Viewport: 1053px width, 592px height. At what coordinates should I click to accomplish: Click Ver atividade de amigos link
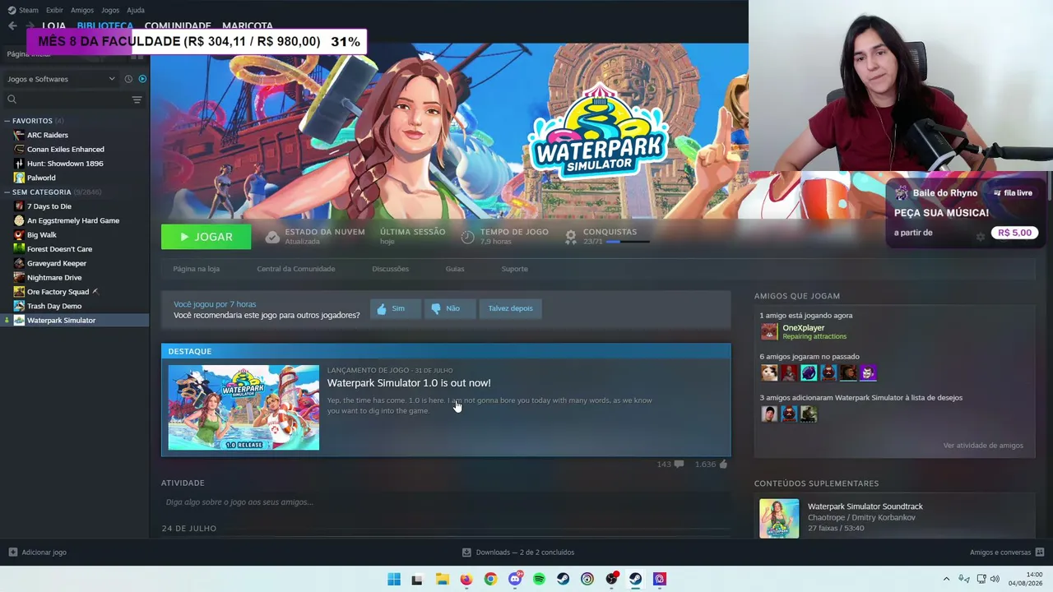pyautogui.click(x=983, y=446)
